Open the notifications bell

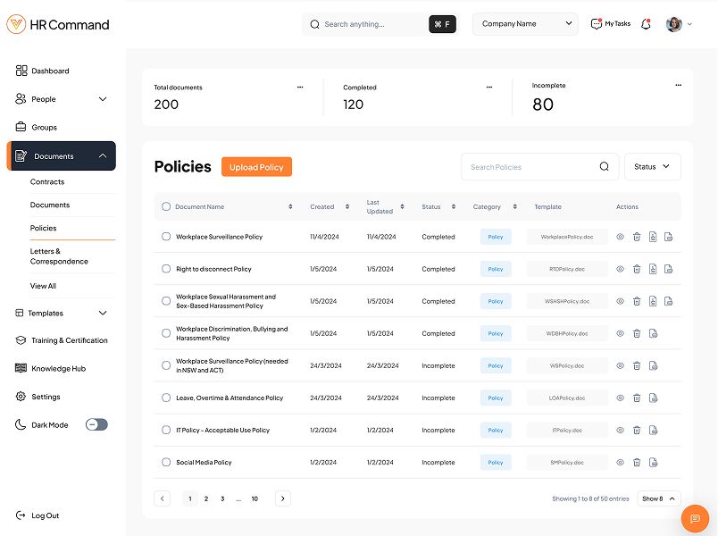pos(646,24)
